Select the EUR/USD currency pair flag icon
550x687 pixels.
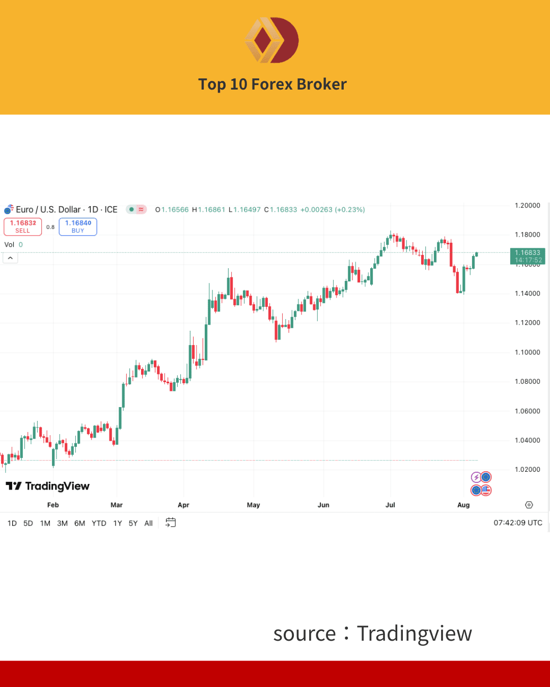pos(8,210)
